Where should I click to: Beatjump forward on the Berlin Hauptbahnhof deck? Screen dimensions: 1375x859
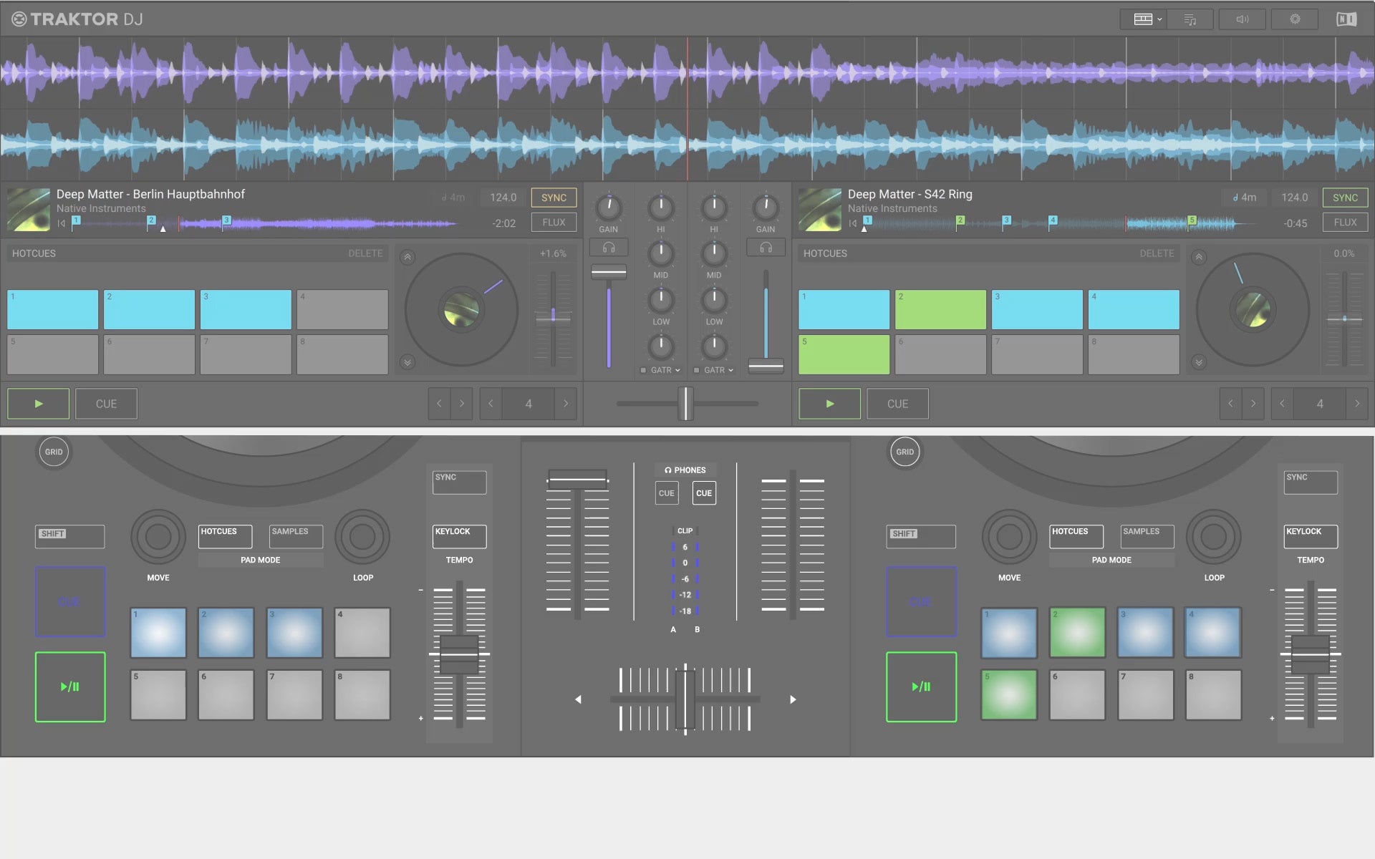462,404
